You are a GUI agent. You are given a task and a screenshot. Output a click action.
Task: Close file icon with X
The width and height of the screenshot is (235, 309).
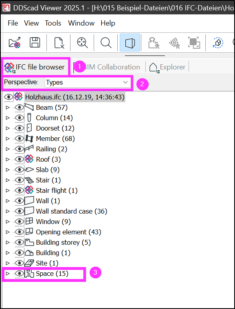(59, 43)
